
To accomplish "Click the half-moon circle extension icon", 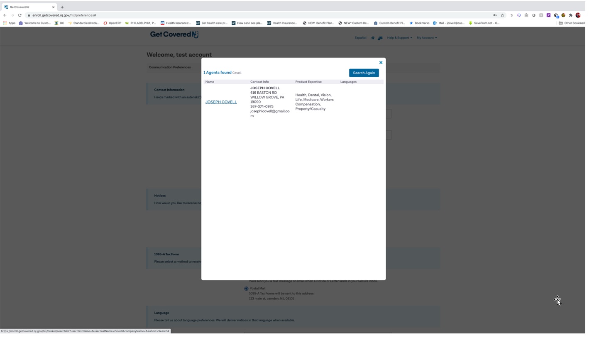I will tap(534, 15).
